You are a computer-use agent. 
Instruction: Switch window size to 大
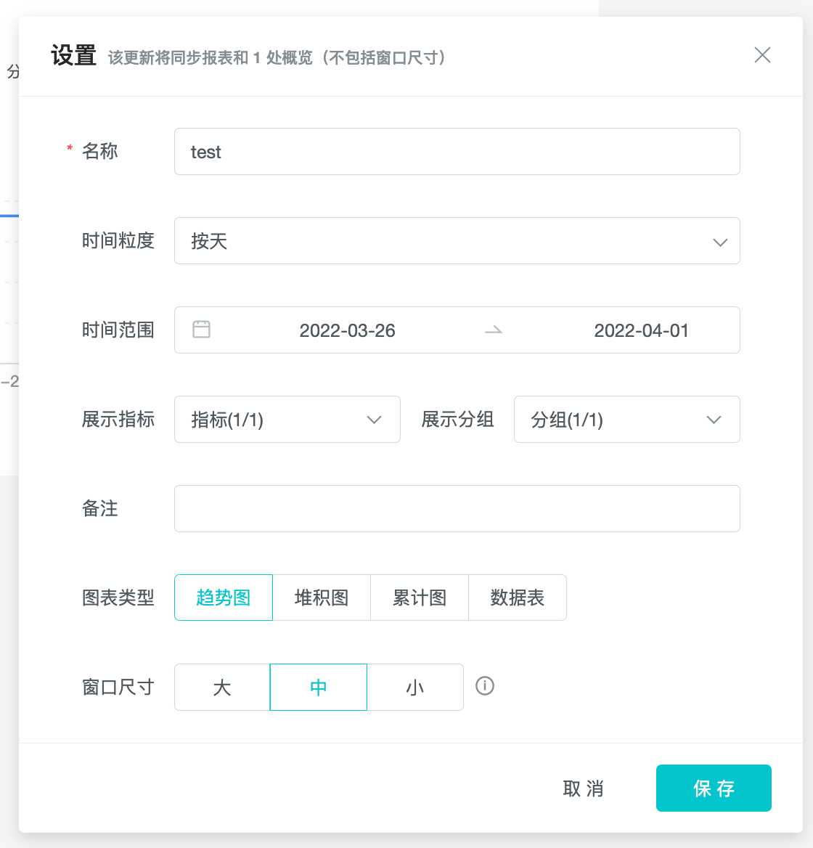[221, 686]
